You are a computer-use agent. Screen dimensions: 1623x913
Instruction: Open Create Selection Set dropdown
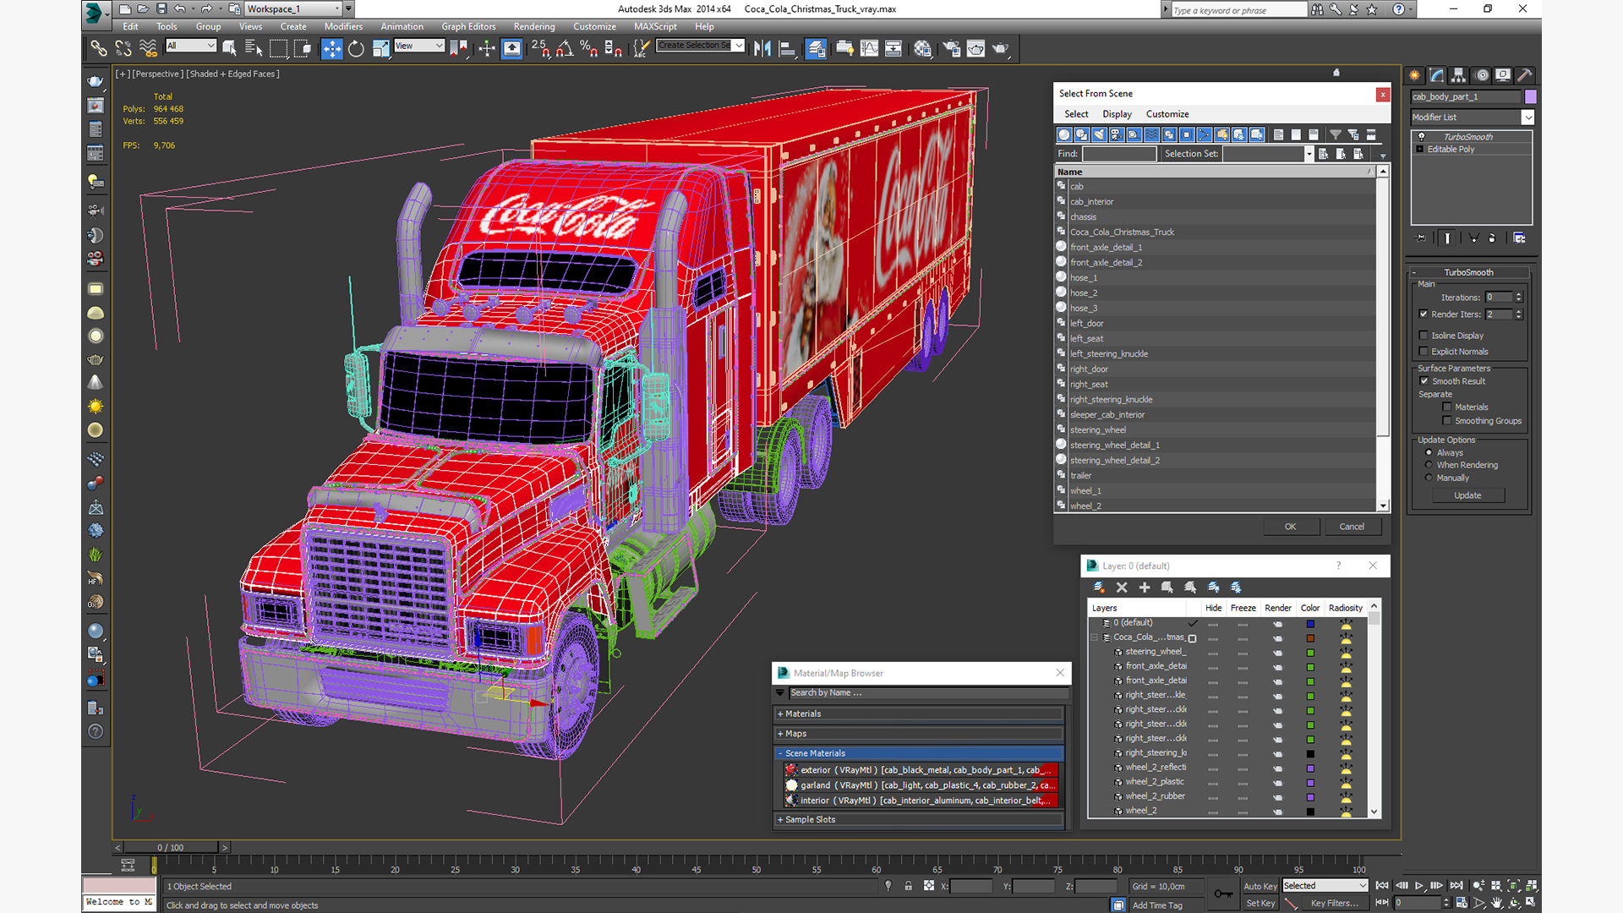(x=701, y=46)
